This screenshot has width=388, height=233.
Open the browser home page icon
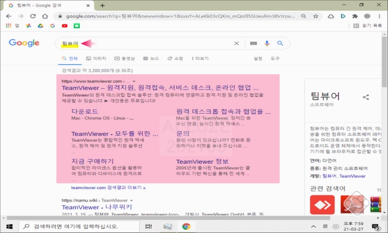click(x=45, y=16)
